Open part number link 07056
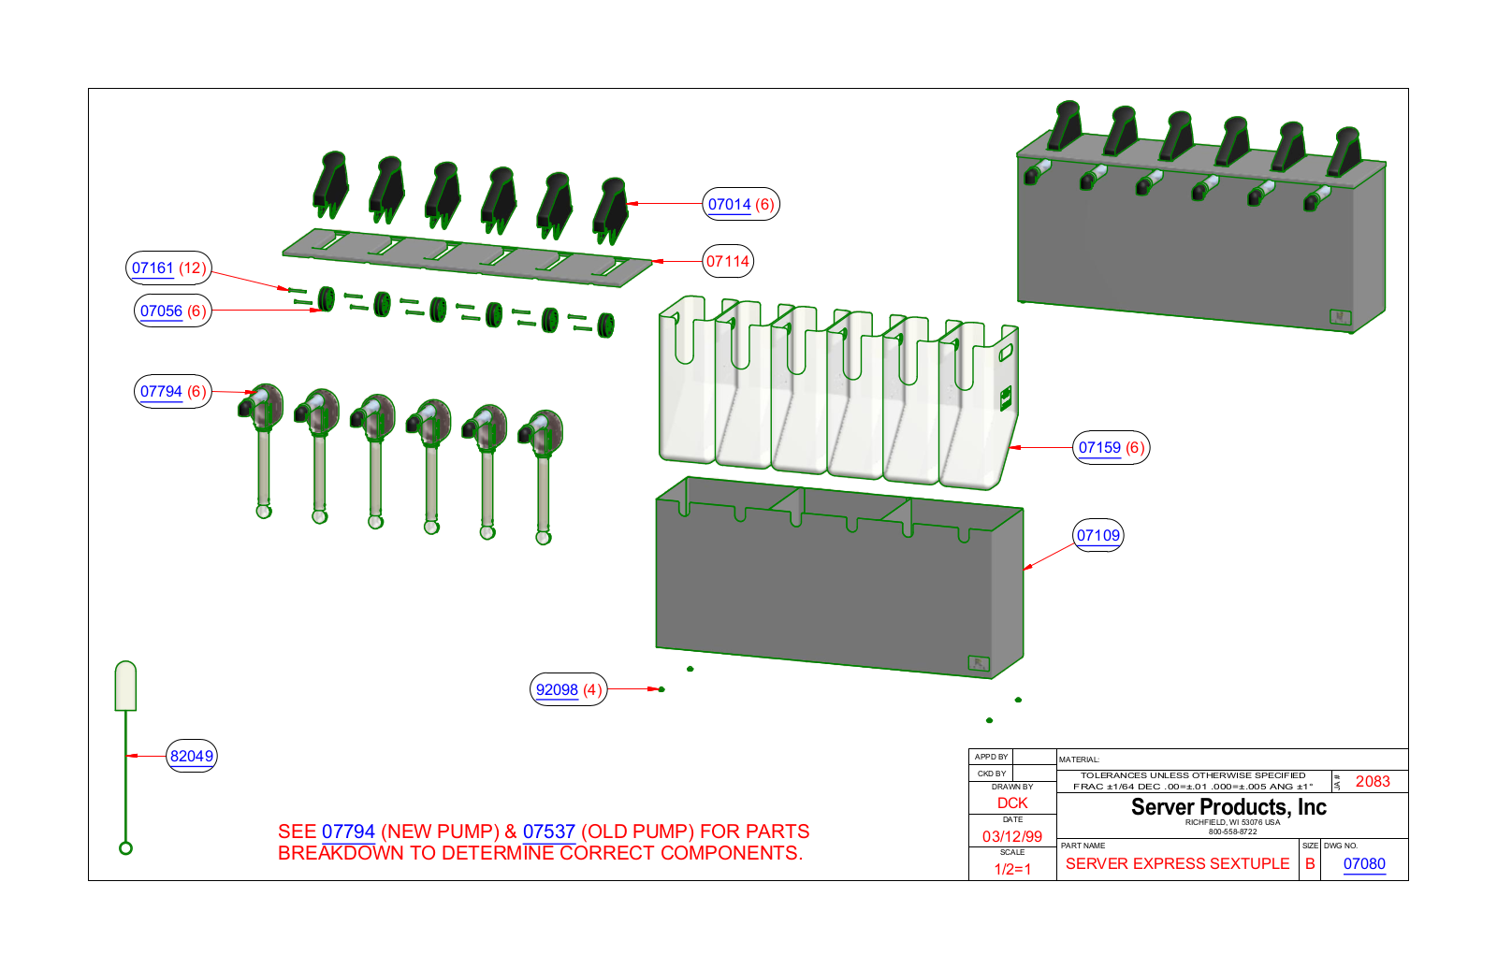 (x=161, y=311)
